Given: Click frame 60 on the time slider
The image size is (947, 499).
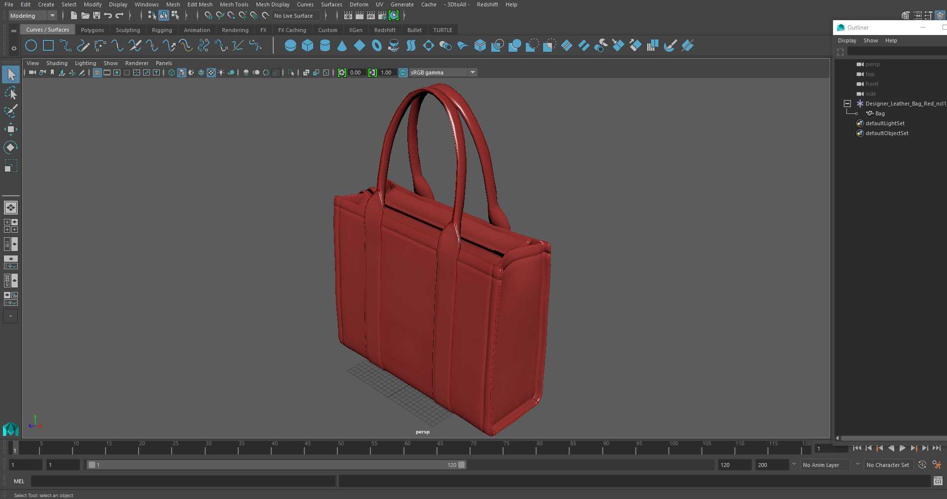Looking at the screenshot, I should click(407, 448).
